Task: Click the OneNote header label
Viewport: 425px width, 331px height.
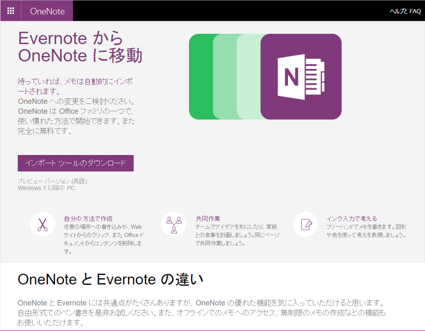Action: pyautogui.click(x=47, y=11)
